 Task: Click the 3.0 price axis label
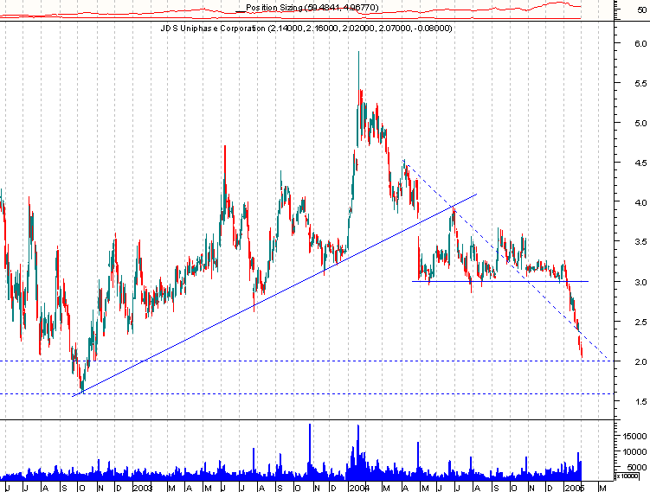click(x=640, y=282)
